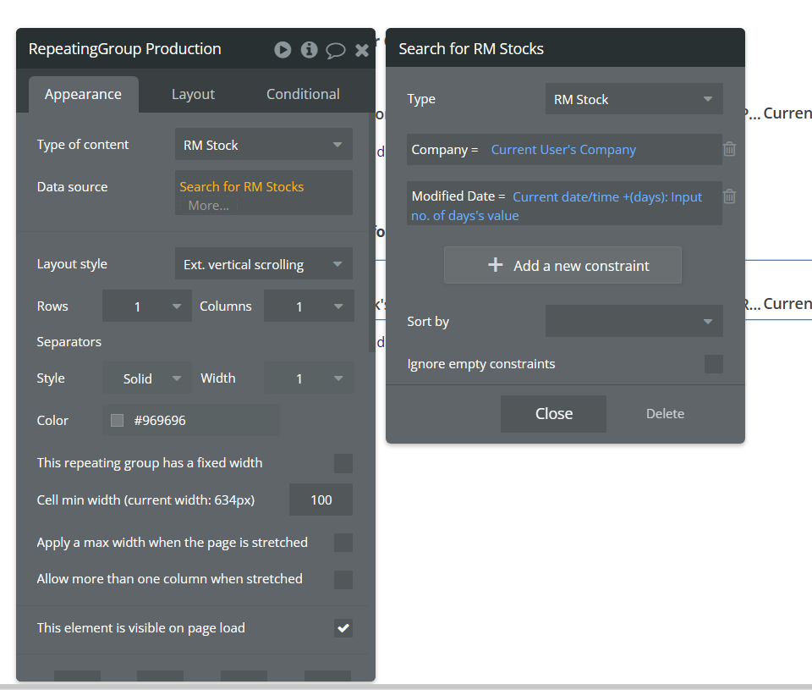812x690 pixels.
Task: Check Allow more than one column when stretched
Action: click(x=343, y=580)
